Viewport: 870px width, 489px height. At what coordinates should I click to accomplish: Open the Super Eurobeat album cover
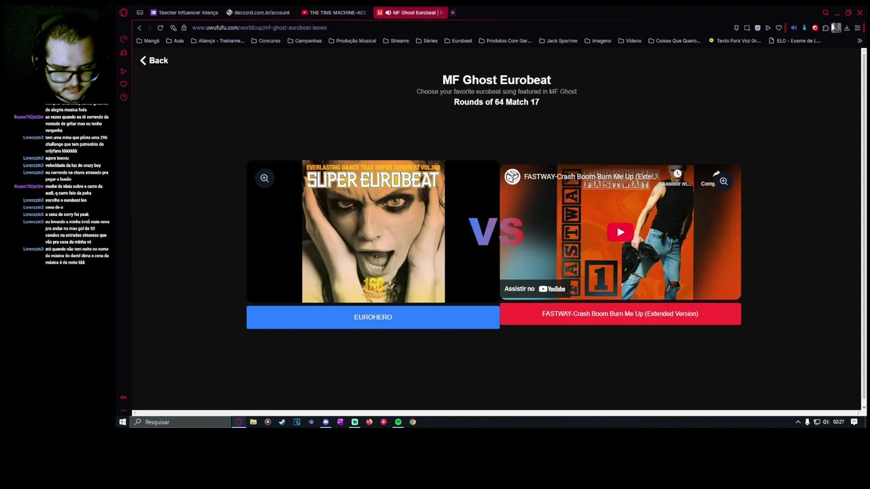tap(373, 232)
